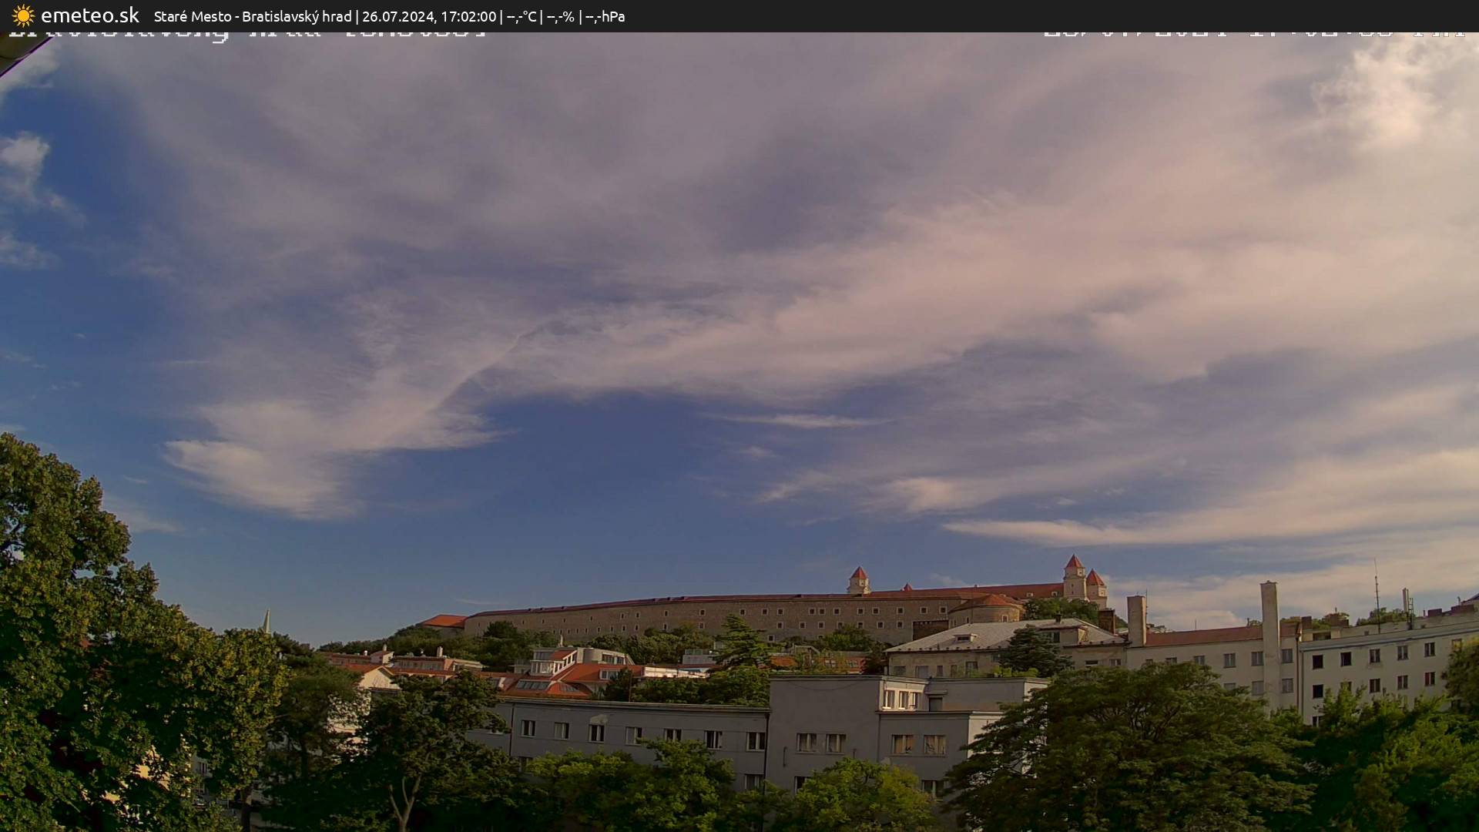The height and width of the screenshot is (832, 1479).
Task: Click the sun icon in the emeteo.sk logo
Action: 24,15
